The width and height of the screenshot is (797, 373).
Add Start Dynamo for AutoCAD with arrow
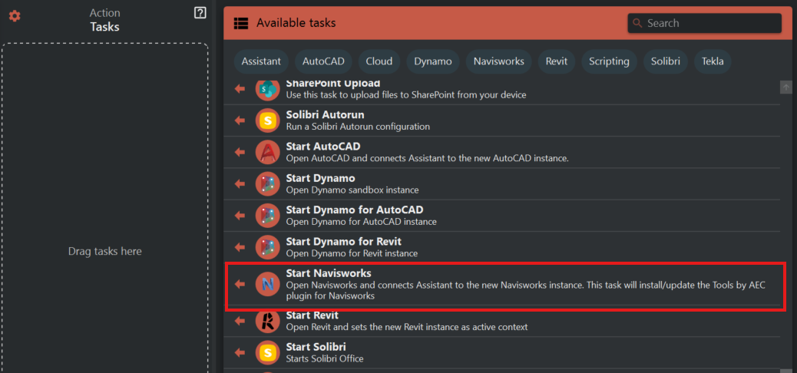(240, 216)
